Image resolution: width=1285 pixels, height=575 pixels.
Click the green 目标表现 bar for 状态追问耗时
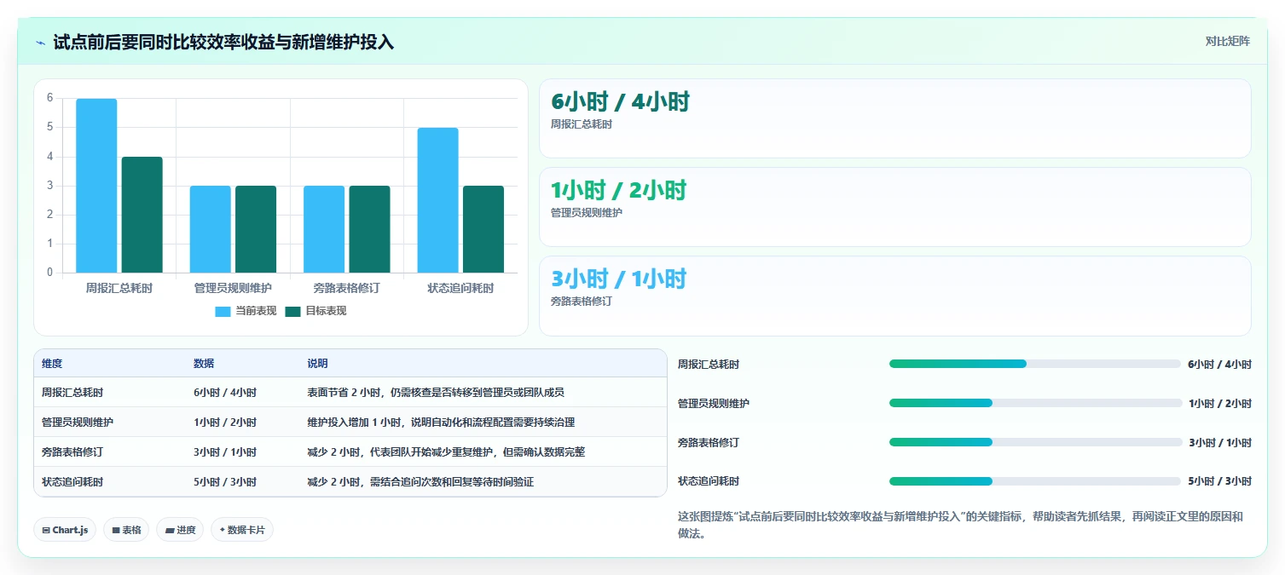tap(483, 229)
